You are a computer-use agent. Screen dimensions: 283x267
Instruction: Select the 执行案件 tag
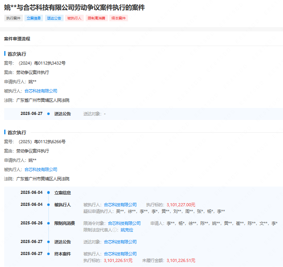13,18
